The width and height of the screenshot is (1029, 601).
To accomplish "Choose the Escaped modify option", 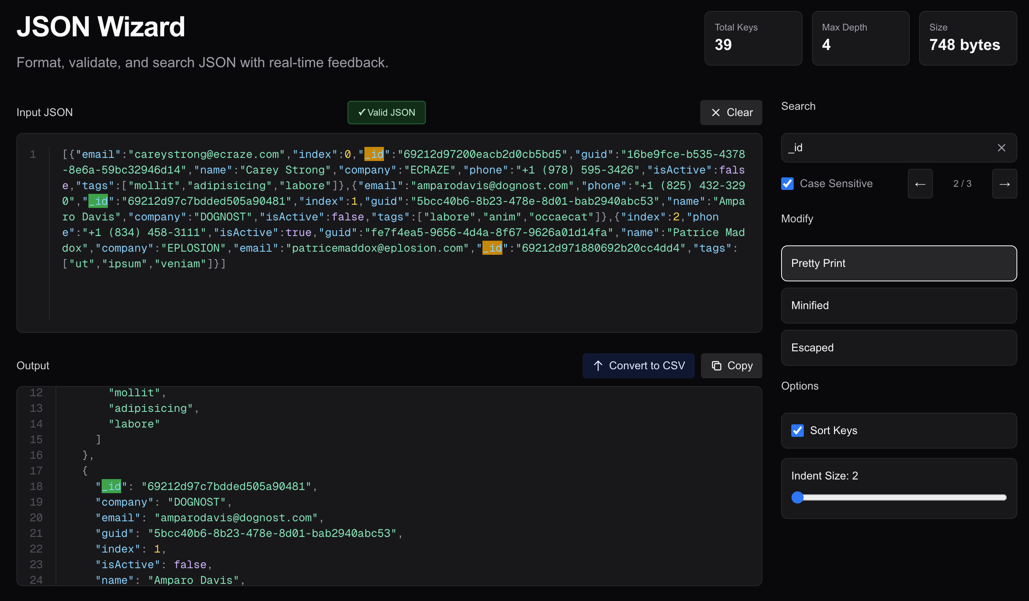I will [898, 348].
